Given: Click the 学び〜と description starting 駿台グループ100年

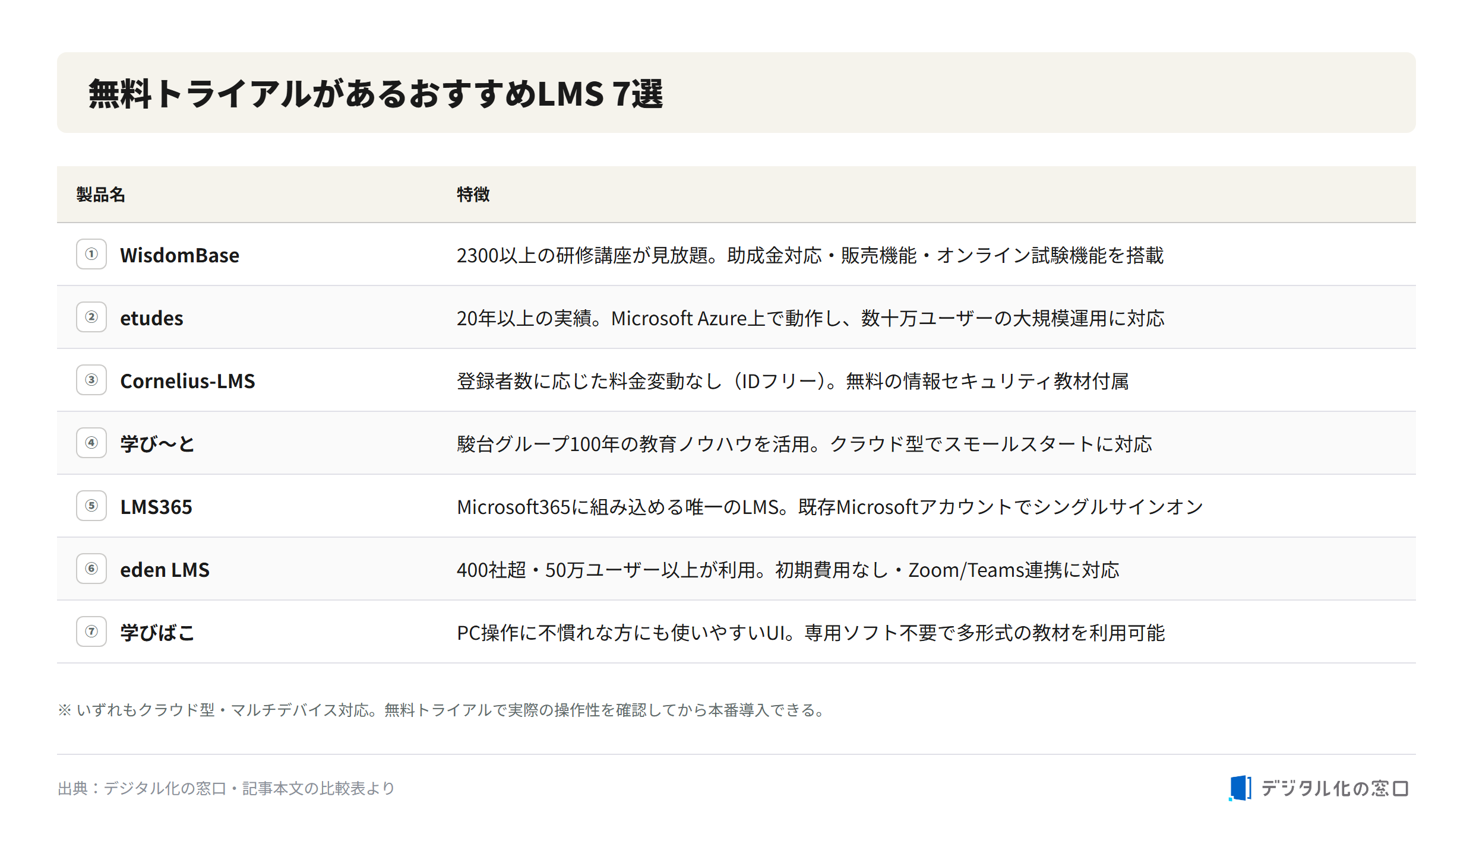Looking at the screenshot, I should (804, 444).
